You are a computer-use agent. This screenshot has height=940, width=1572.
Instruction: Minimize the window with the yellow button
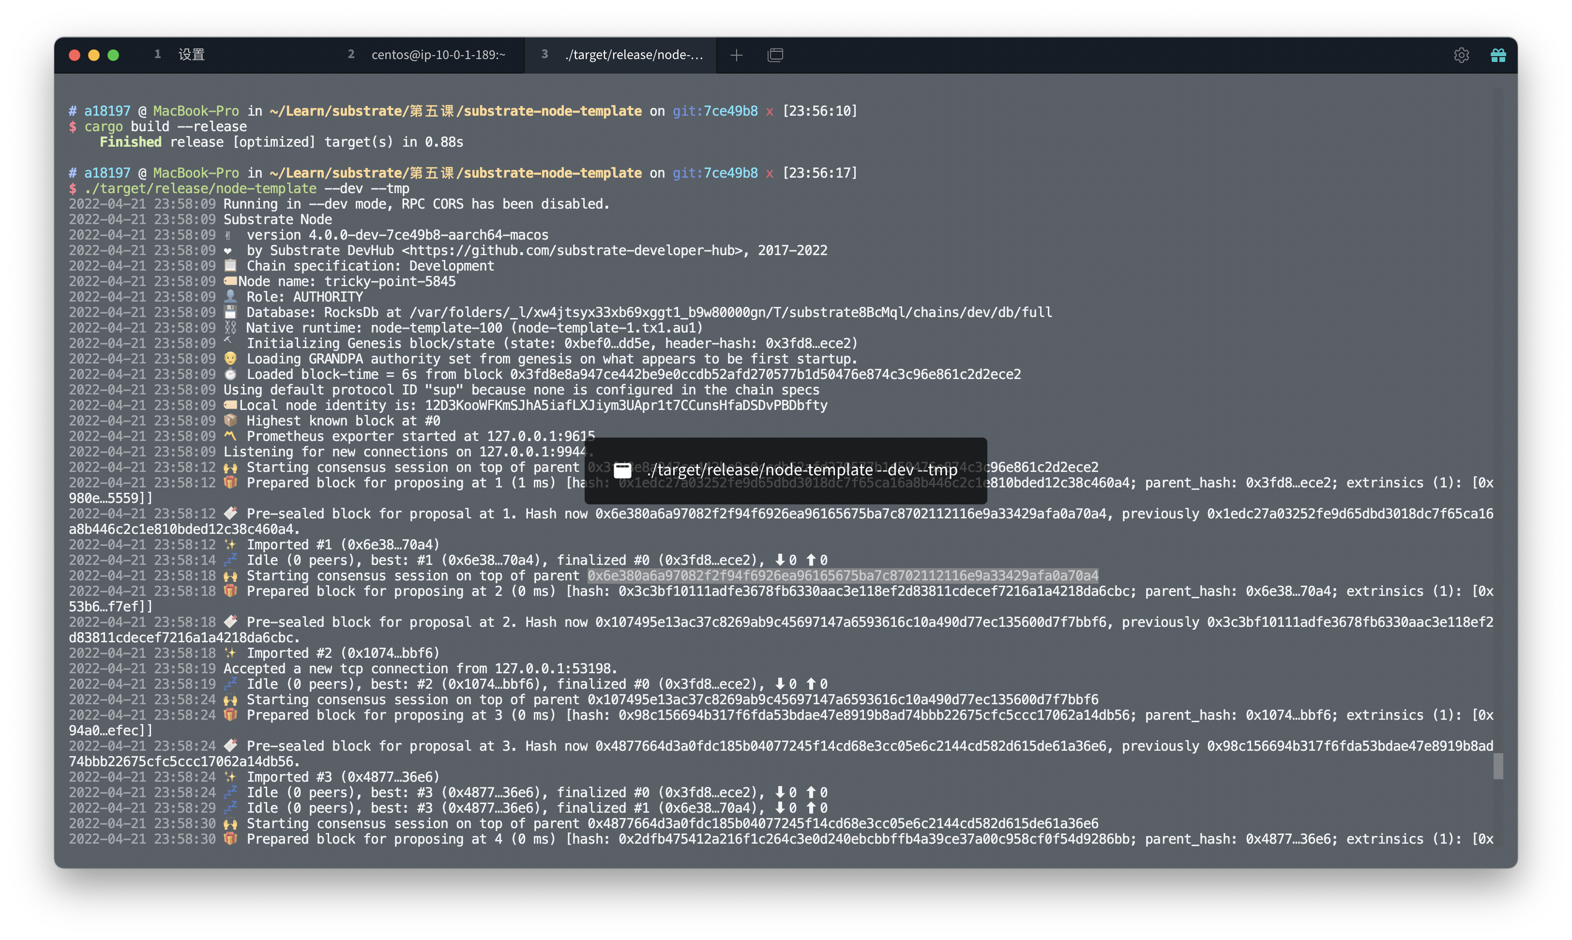94,55
